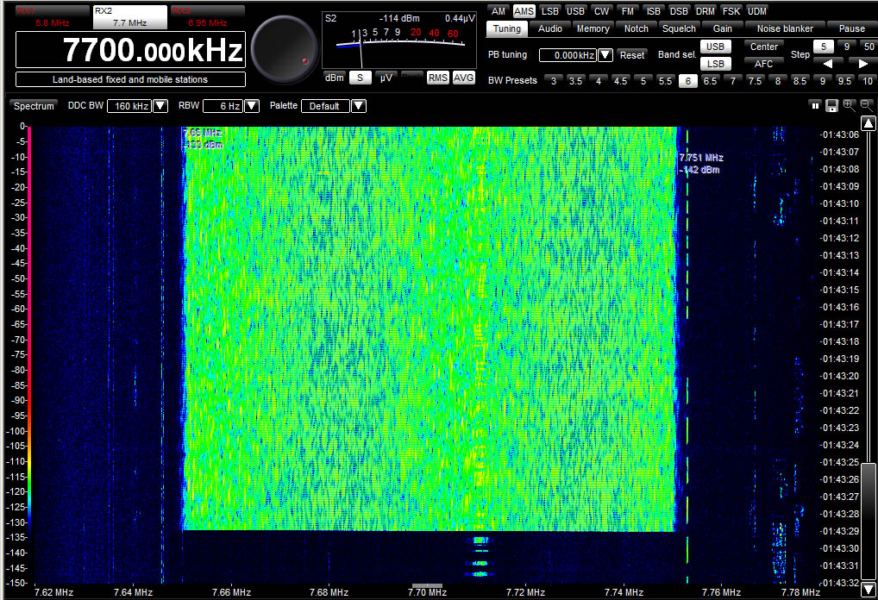Click the S-meter signal scale

[400, 41]
